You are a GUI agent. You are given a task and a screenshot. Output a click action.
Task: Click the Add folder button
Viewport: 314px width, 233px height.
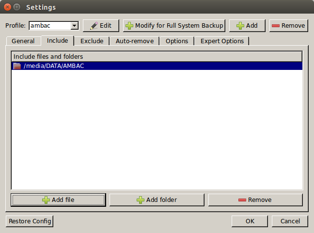point(157,200)
